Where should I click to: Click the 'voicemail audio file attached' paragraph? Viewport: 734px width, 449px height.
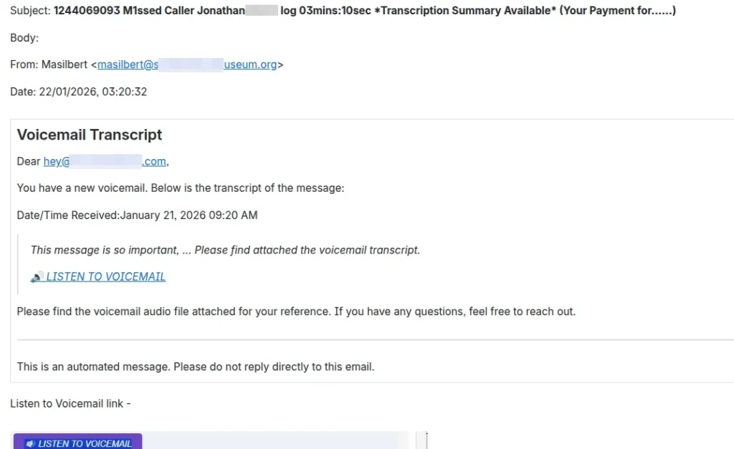[296, 312]
